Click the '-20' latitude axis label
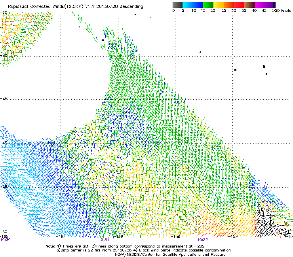Image resolution: width=293 pixels, height=257 pixels. click(x=4, y=13)
